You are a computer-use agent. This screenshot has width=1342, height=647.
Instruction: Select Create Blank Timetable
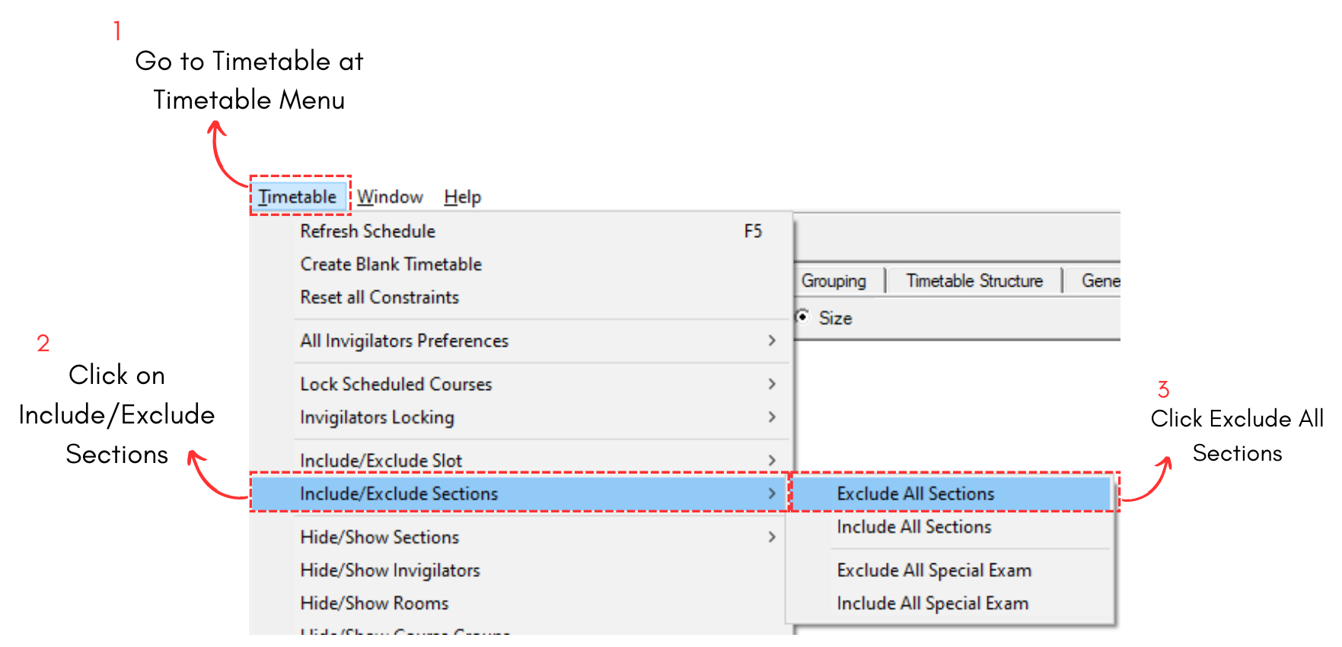390,264
